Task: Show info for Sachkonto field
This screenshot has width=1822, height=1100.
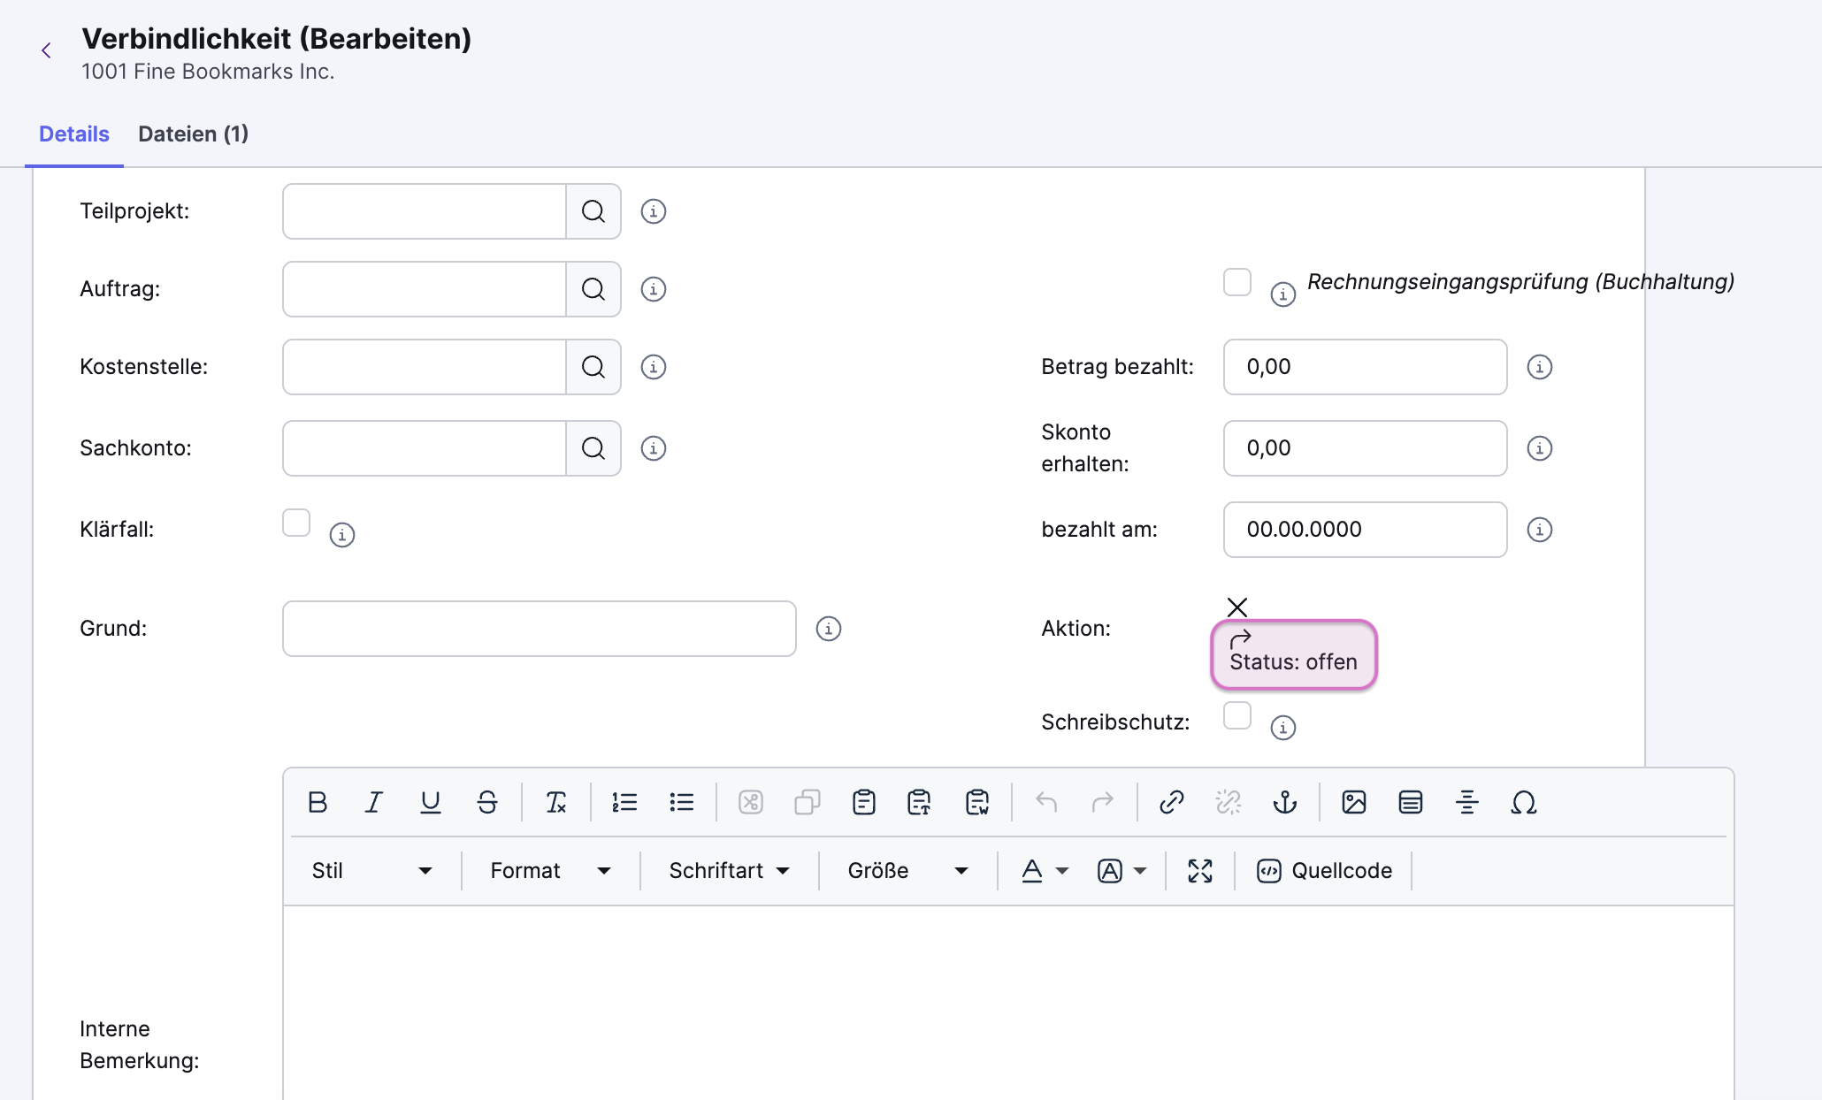Action: pos(654,448)
